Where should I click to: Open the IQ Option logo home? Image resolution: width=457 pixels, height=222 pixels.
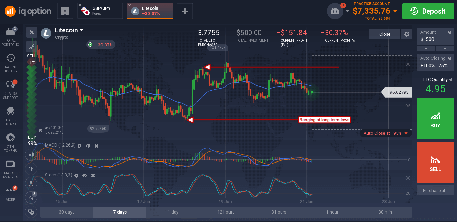point(28,11)
